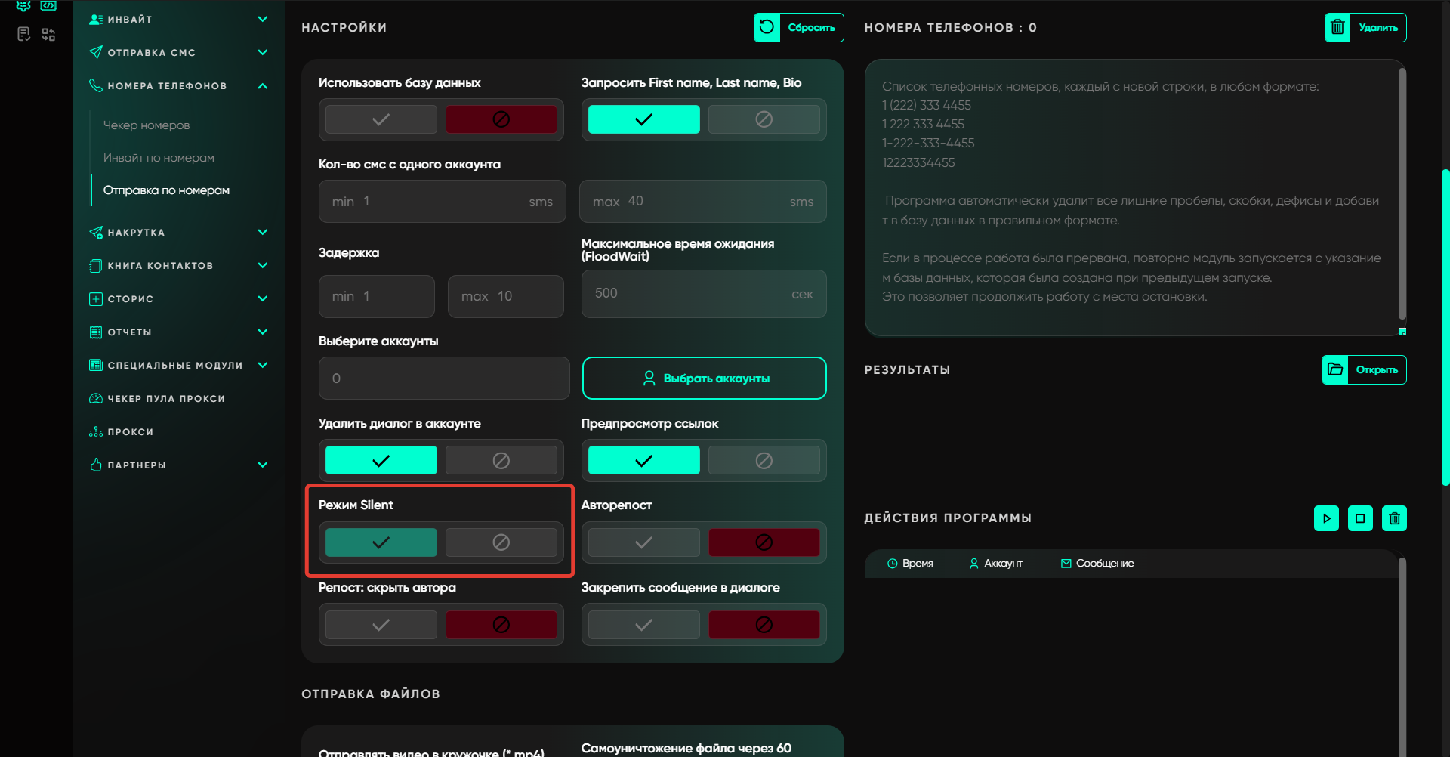Collapse the Номера телефонов section
1450x757 pixels.
[x=262, y=86]
